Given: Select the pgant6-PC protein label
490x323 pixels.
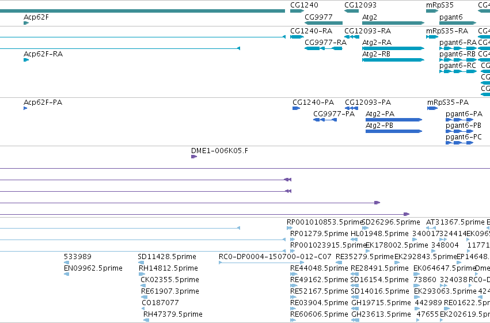Looking at the screenshot, I should pos(464,137).
